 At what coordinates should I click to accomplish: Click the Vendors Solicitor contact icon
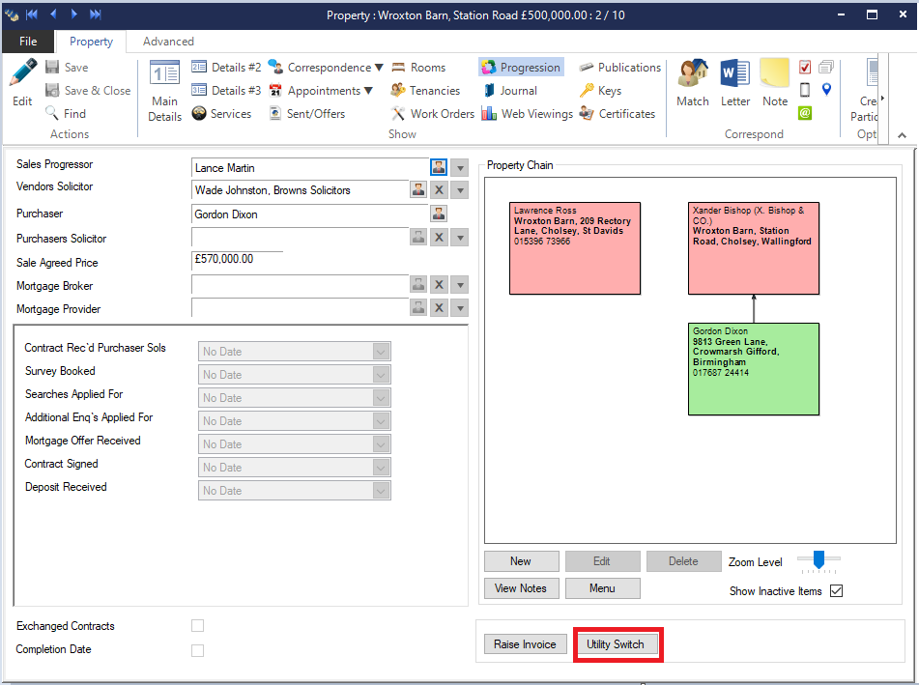[417, 189]
